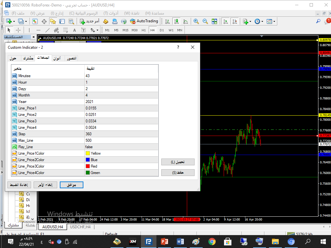
Task: Open Google Chrome from the taskbar
Action: click(x=212, y=242)
